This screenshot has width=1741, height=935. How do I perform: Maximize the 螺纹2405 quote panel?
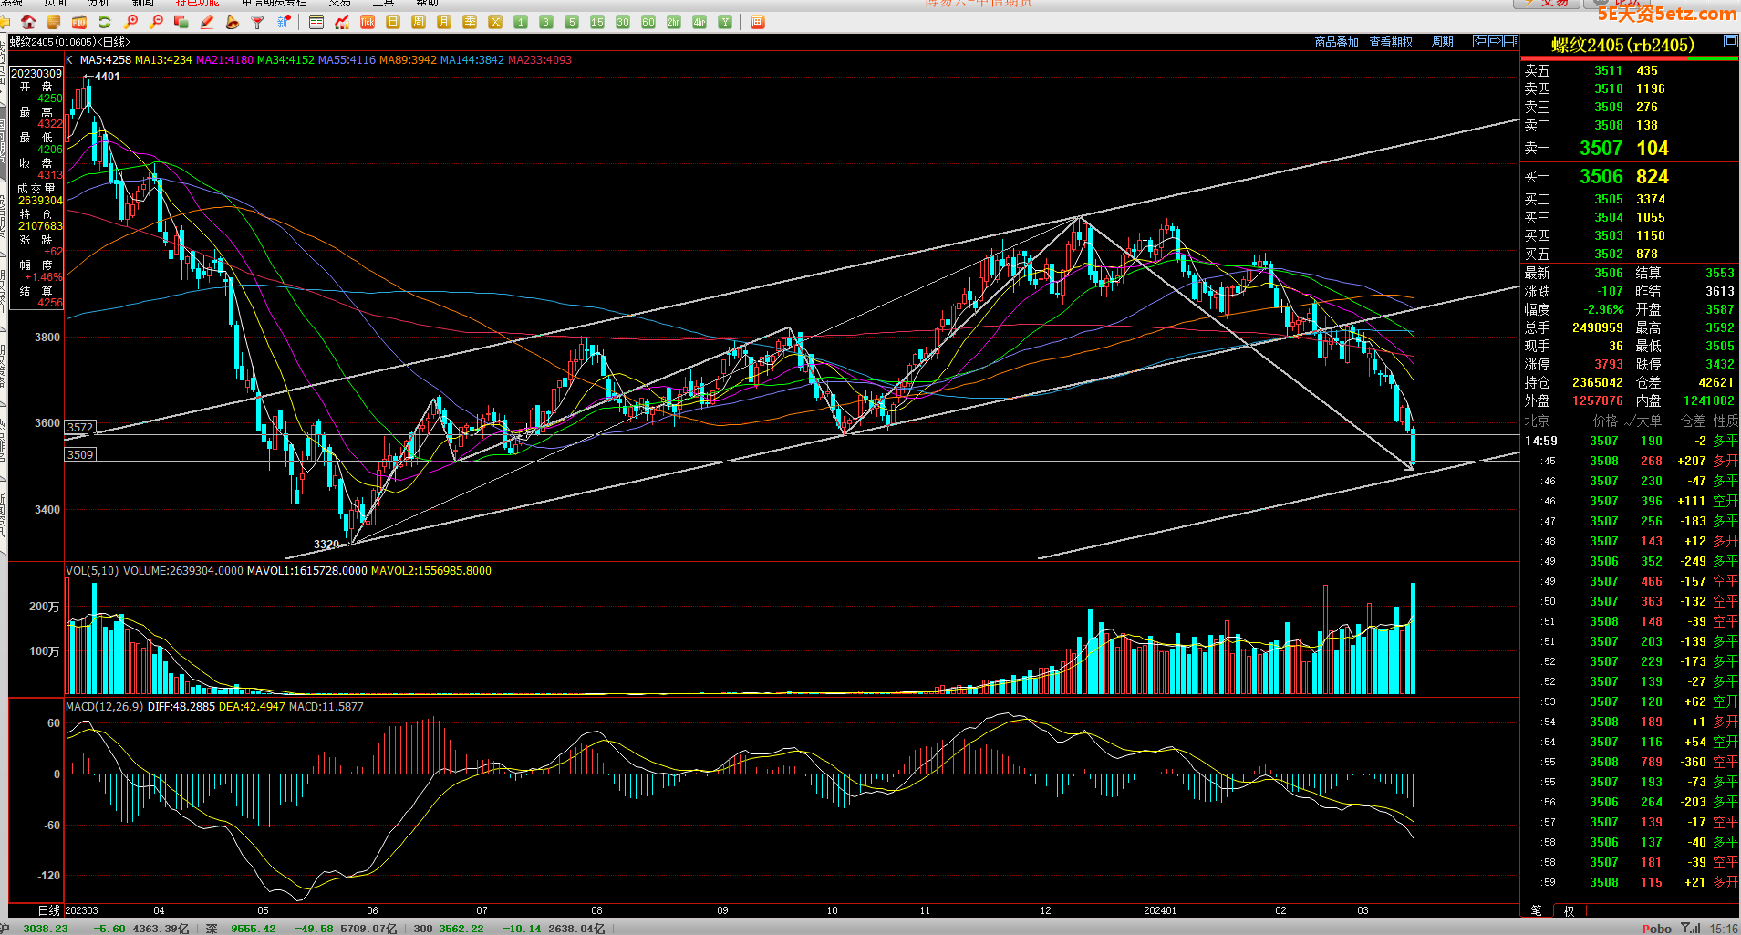[x=1730, y=42]
